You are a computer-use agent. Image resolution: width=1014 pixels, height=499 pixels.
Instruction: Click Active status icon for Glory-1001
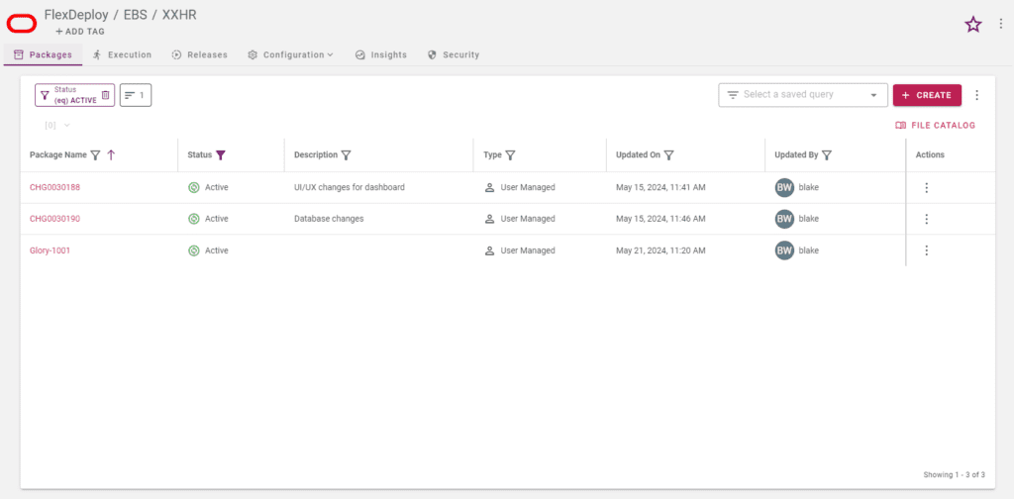click(193, 250)
